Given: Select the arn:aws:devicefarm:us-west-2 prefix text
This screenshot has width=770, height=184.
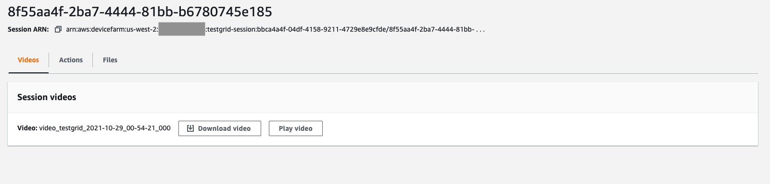Looking at the screenshot, I should tap(112, 29).
